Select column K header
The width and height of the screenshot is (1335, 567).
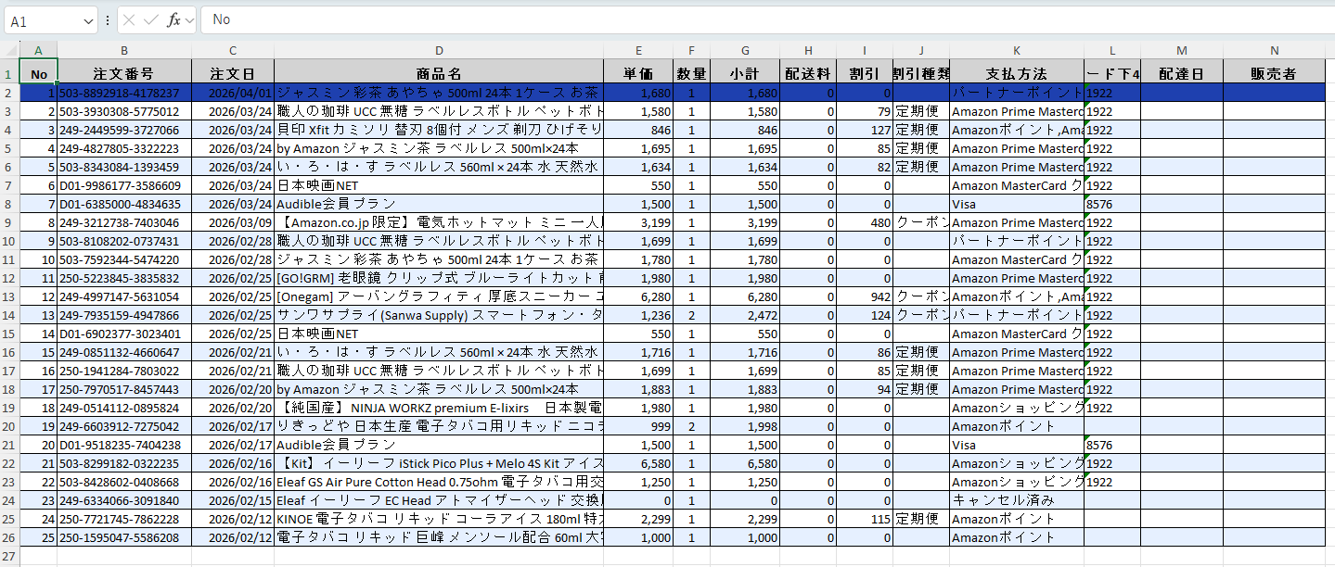tap(1016, 50)
